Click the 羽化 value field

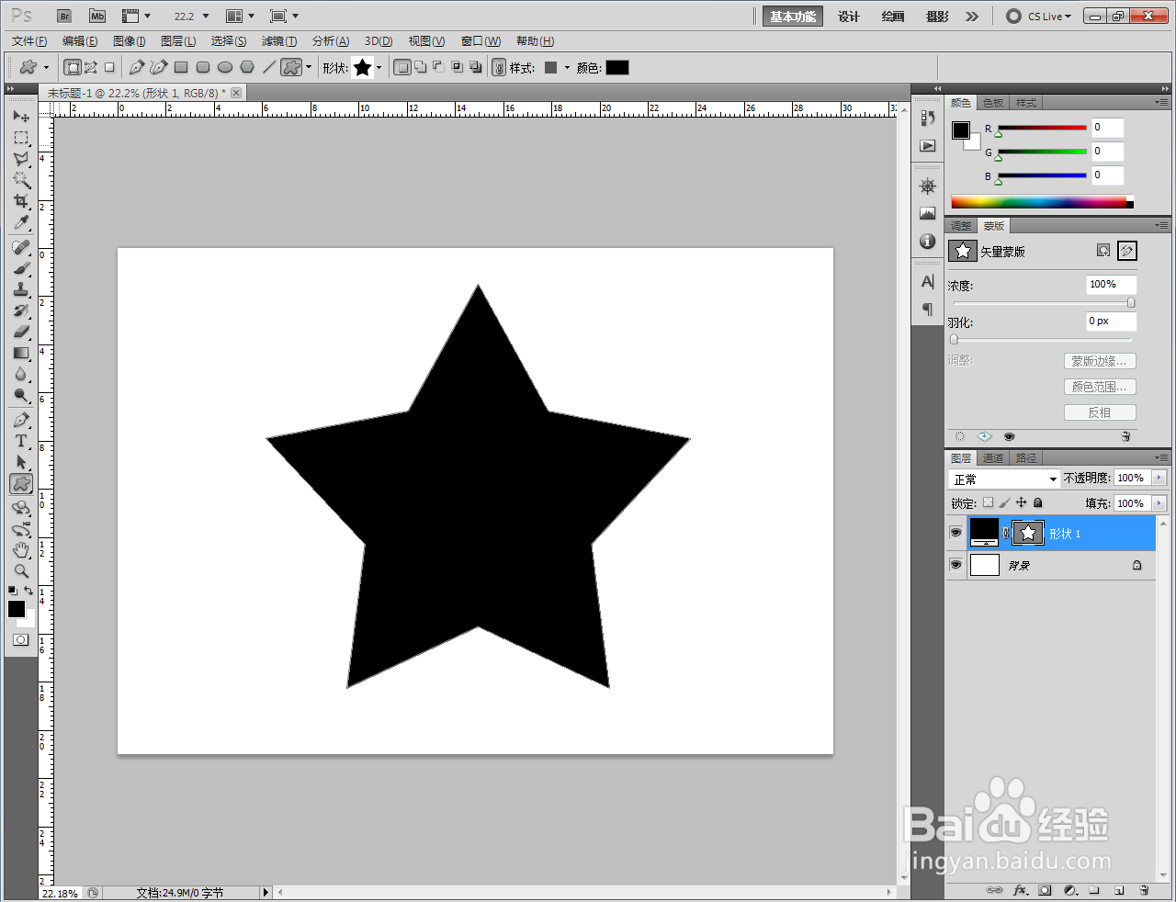[1112, 321]
